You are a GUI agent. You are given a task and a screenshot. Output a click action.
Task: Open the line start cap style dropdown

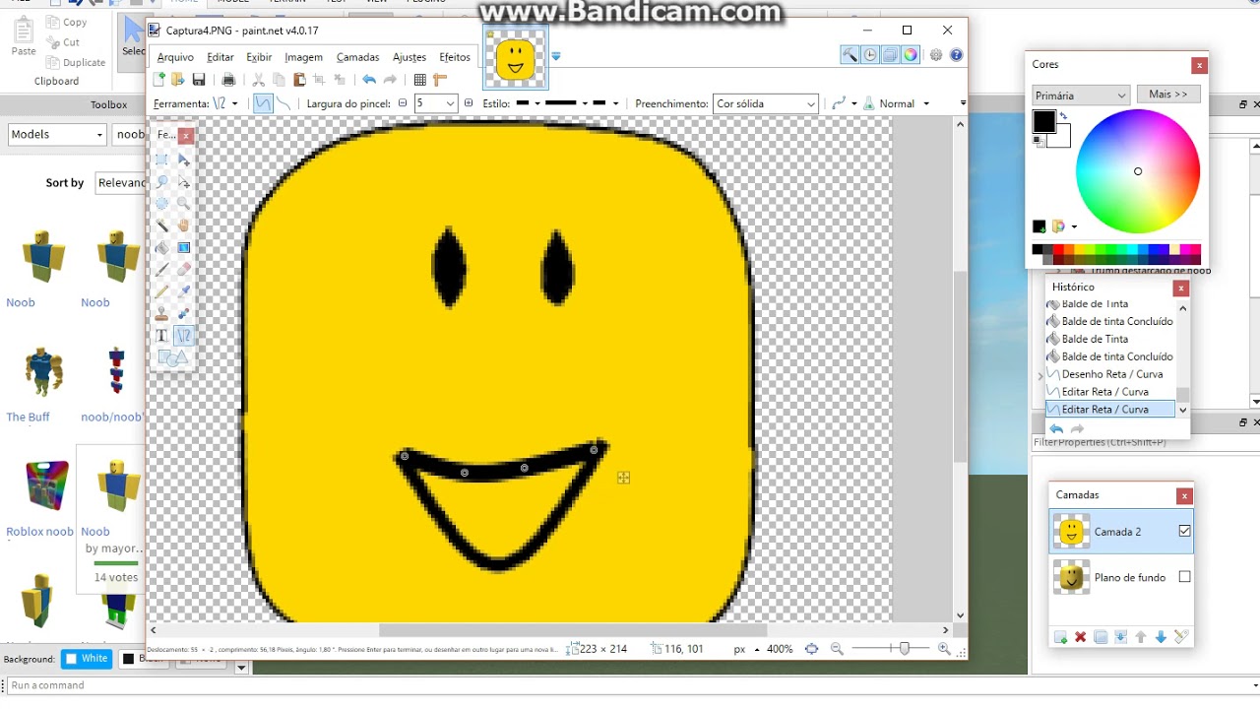pyautogui.click(x=528, y=103)
